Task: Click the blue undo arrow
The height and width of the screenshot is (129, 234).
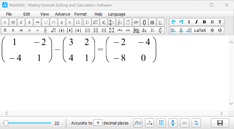Action: 181,22
